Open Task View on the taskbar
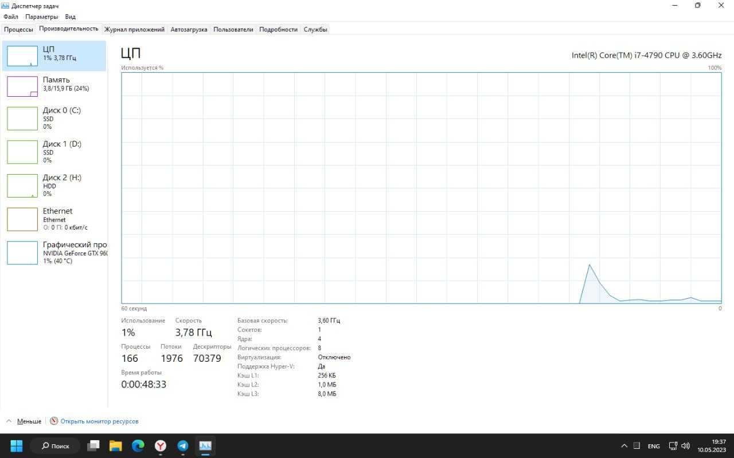 93,445
